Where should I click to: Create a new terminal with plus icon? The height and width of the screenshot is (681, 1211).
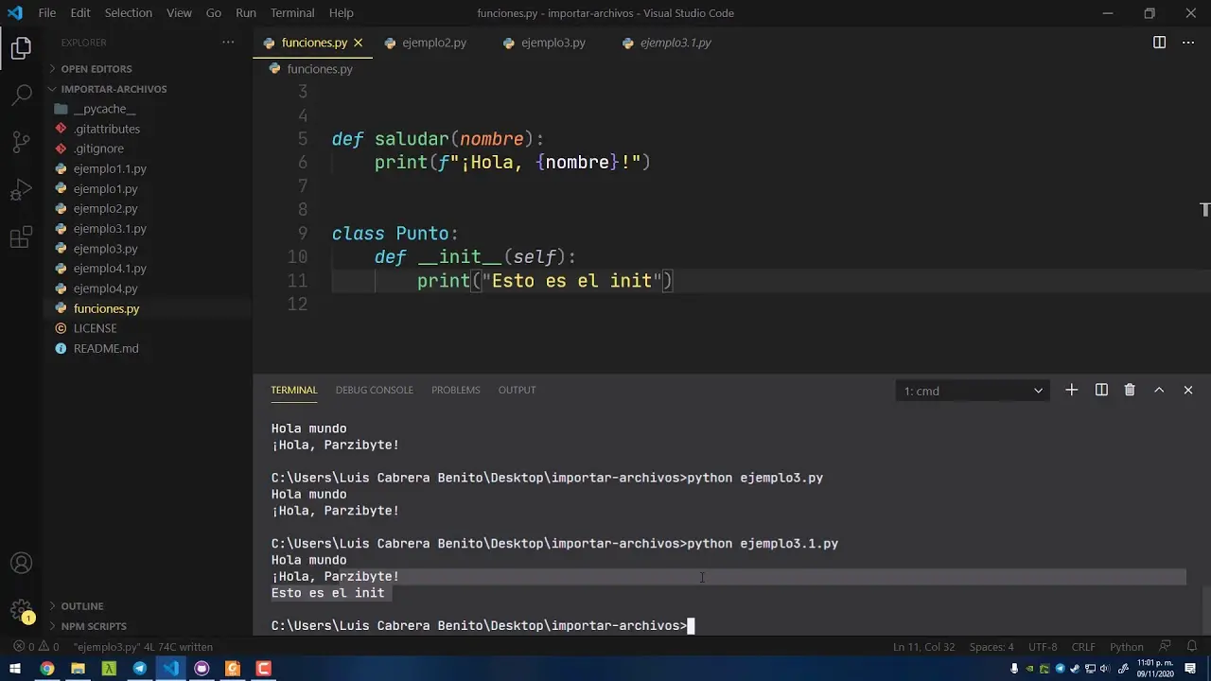click(1071, 390)
